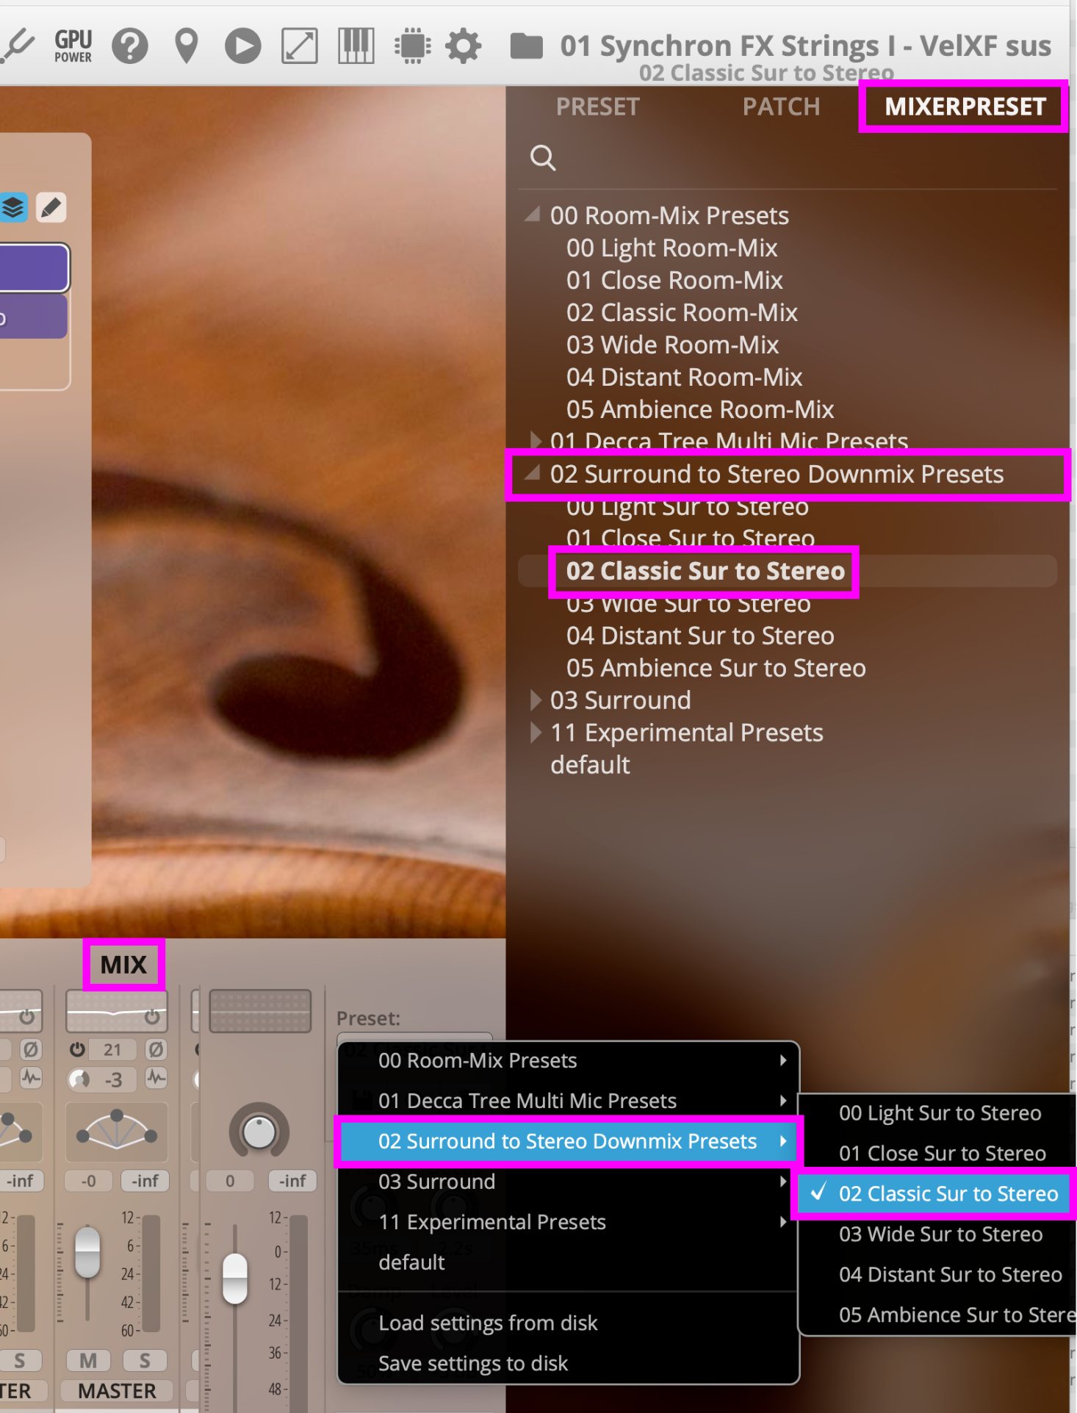Toggle the phase invert icon on the strip left of MASTER

coord(30,1049)
